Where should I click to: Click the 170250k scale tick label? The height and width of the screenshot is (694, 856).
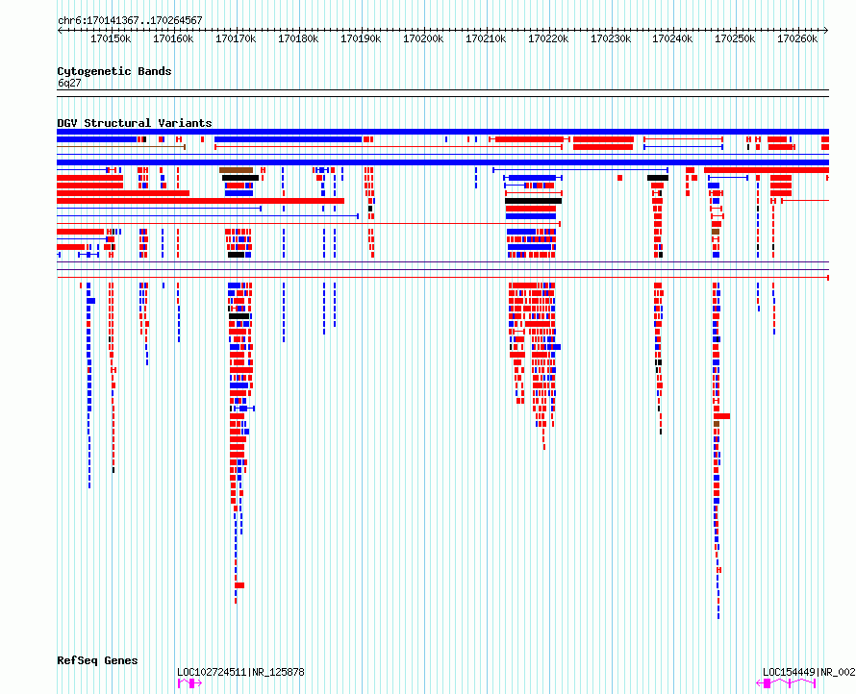pyautogui.click(x=735, y=38)
